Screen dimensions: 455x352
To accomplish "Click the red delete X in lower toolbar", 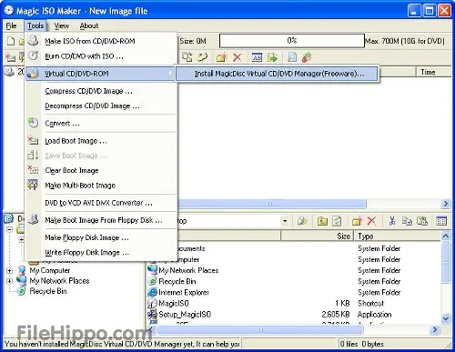I will (x=371, y=221).
